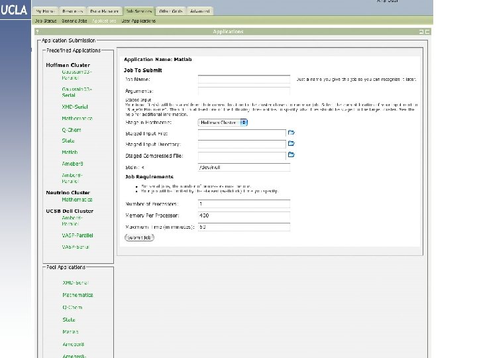477x358 pixels.
Task: Switch to the Data Manager tab
Action: point(105,11)
